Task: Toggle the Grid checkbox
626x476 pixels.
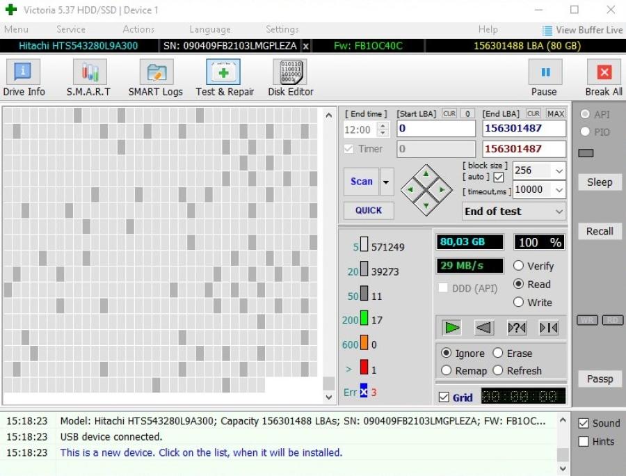Action: [444, 397]
